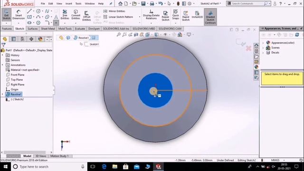Open the View menu
304x171 pixels.
pos(59,3)
